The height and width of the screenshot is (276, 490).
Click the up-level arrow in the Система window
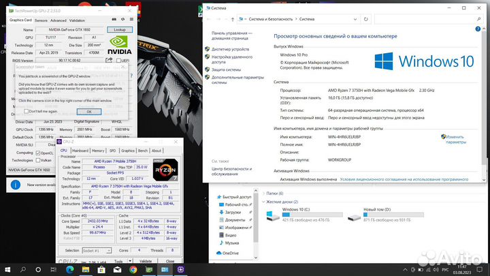(233, 19)
